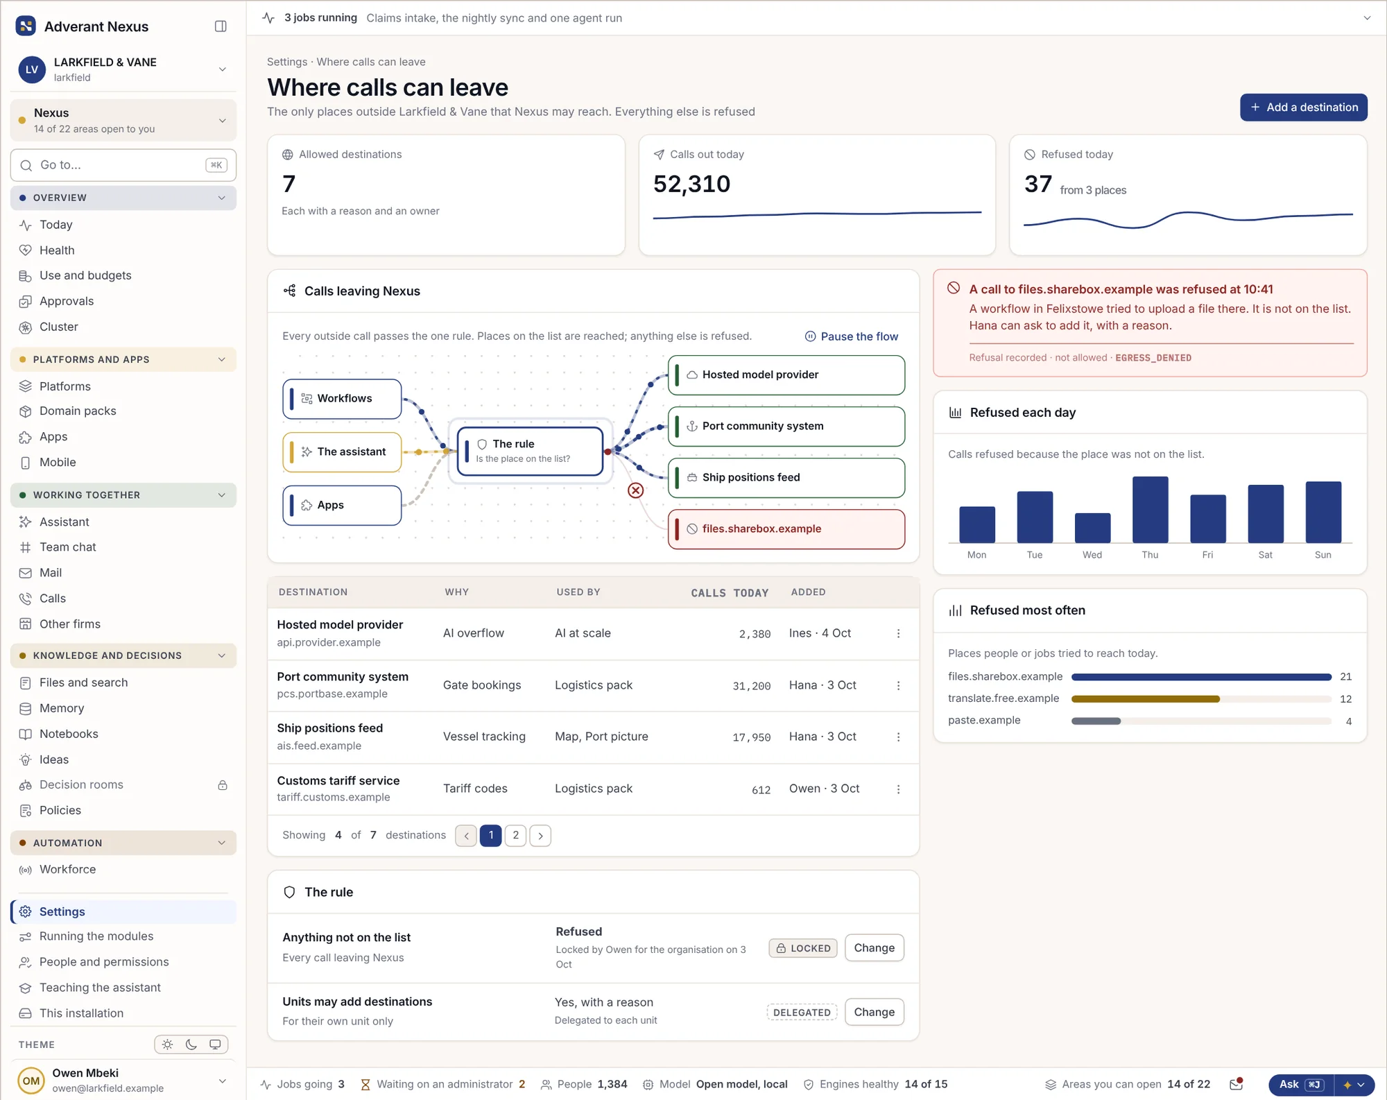Click Thursday bar in Refused each day
This screenshot has height=1100, width=1387.
(x=1150, y=510)
